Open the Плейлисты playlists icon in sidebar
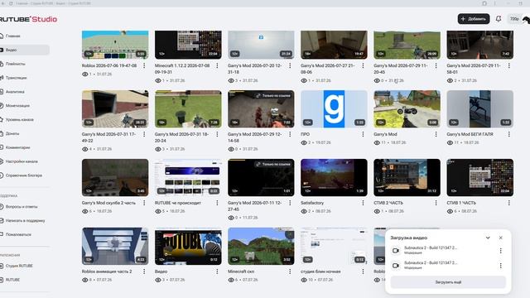The height and width of the screenshot is (298, 530). [x=2, y=64]
